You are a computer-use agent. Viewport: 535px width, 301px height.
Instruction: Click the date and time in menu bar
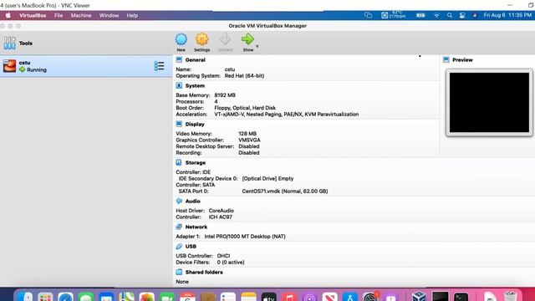tap(507, 15)
